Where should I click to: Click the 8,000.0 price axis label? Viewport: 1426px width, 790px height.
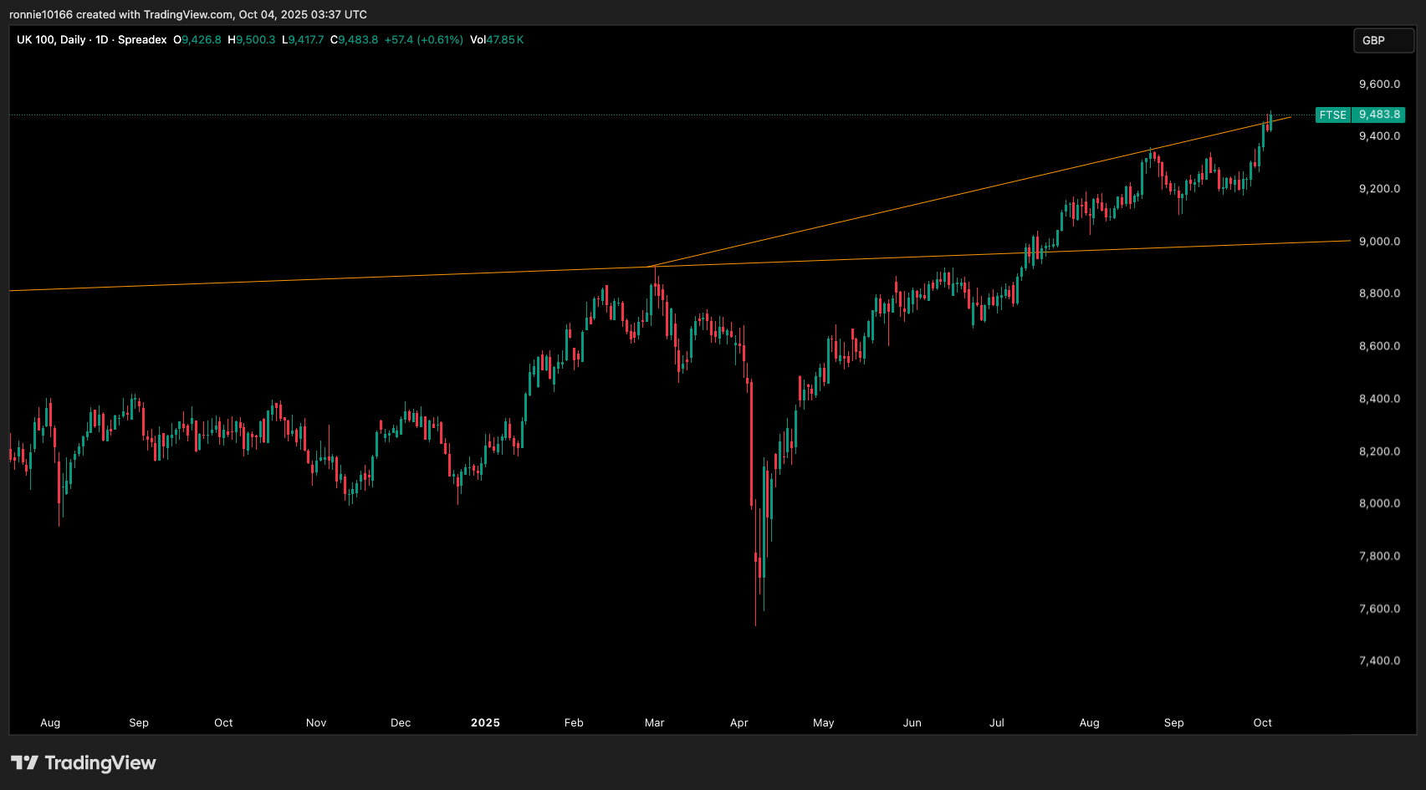tap(1379, 503)
